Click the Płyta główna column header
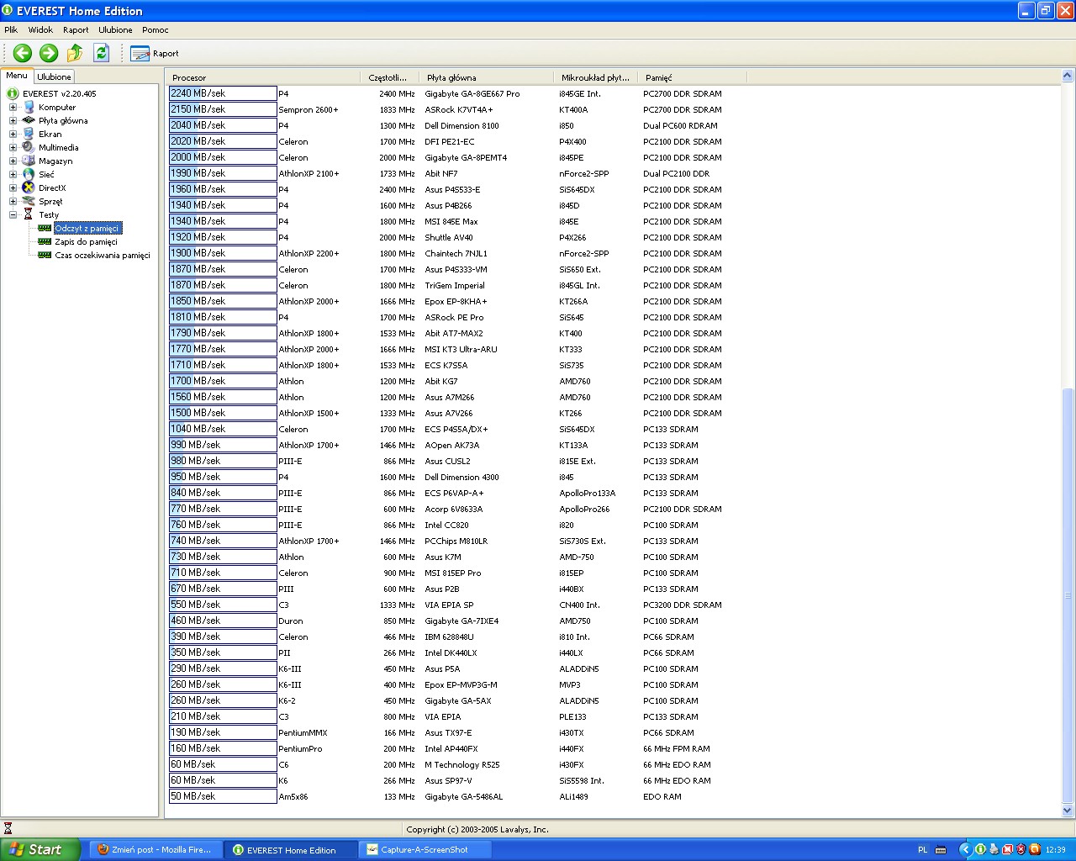The height and width of the screenshot is (861, 1076). click(x=486, y=77)
